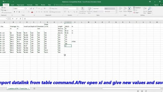Click the Insert Function fx icon
This screenshot has height=92, width=163.
click(20, 19)
